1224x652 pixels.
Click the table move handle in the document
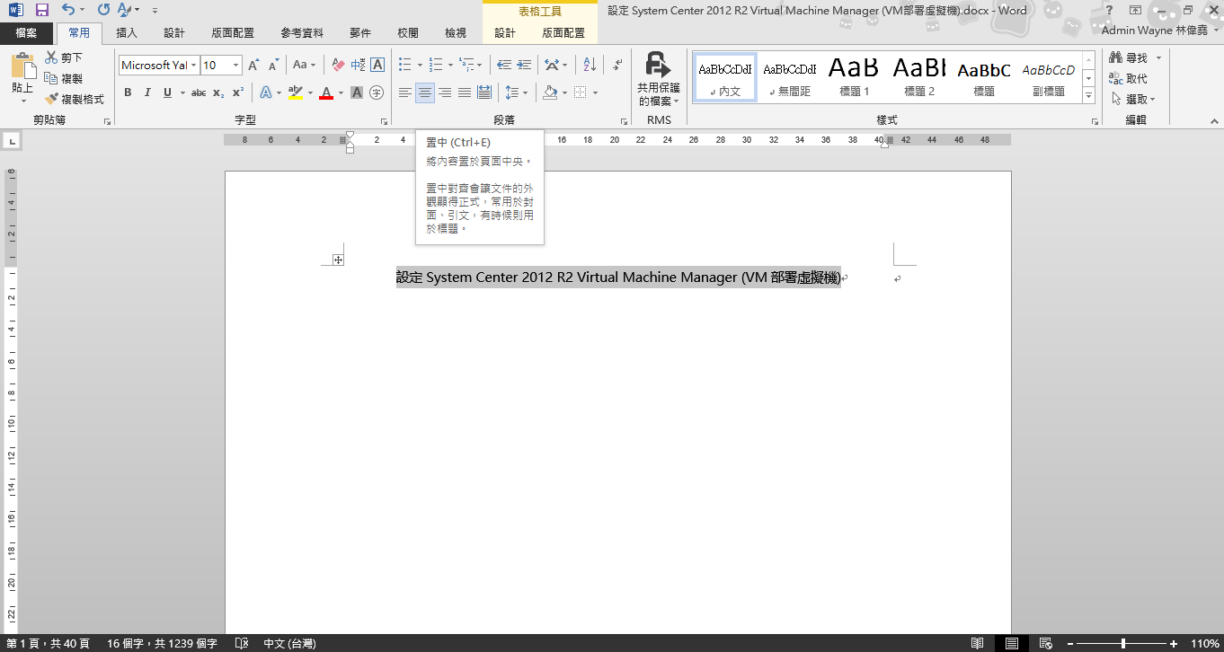[338, 260]
